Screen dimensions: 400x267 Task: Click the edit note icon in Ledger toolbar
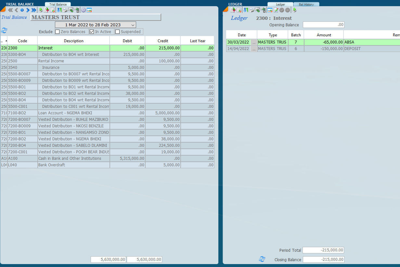click(276, 10)
